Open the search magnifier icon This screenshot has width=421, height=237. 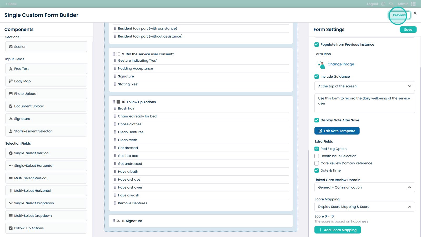[391, 4]
